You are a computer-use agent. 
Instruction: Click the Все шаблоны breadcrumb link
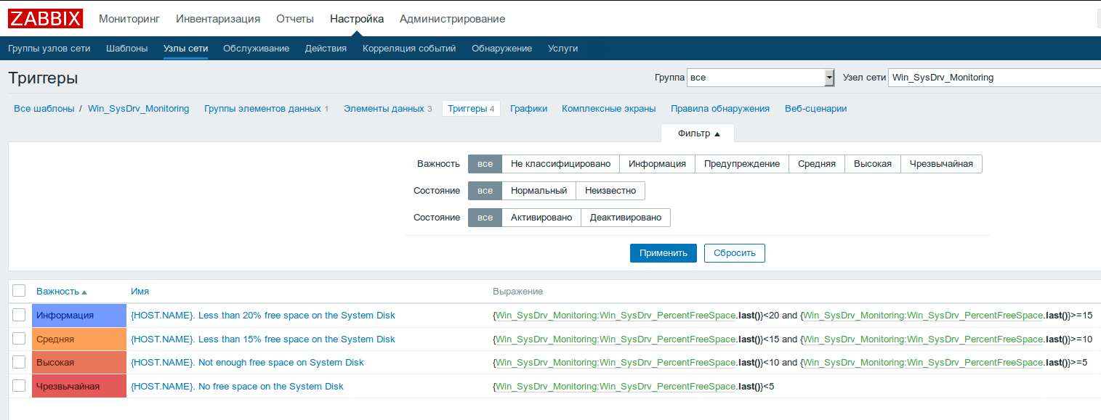tap(44, 109)
